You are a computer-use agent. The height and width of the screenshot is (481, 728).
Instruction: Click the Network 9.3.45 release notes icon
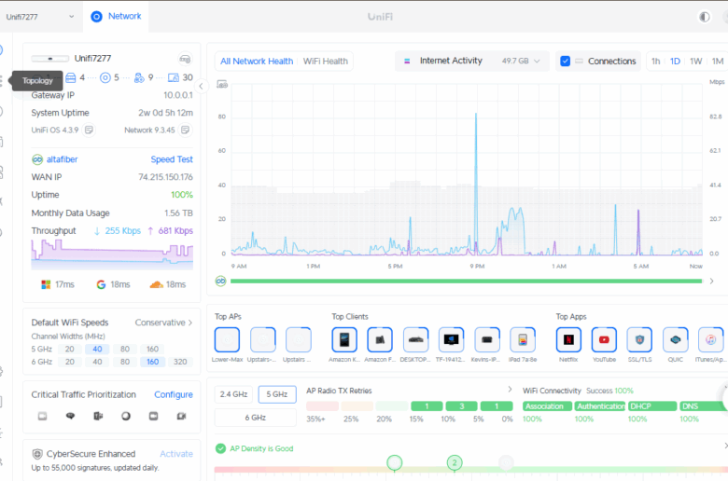(x=186, y=130)
